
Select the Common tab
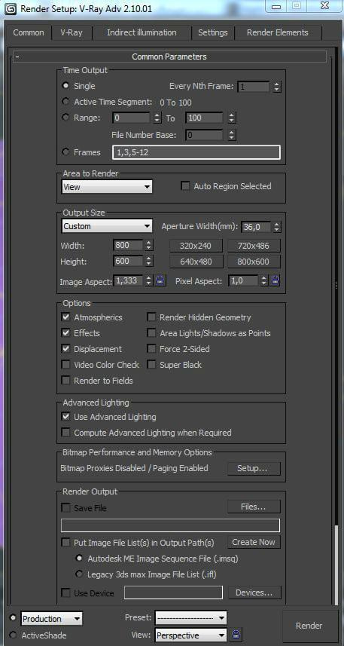pos(29,32)
